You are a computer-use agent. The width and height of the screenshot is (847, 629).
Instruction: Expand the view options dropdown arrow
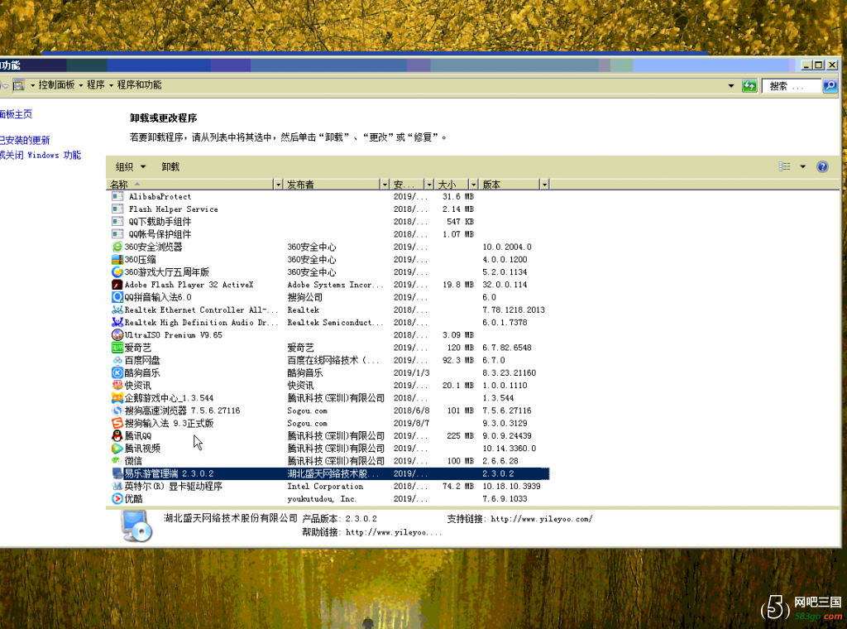[x=802, y=167]
